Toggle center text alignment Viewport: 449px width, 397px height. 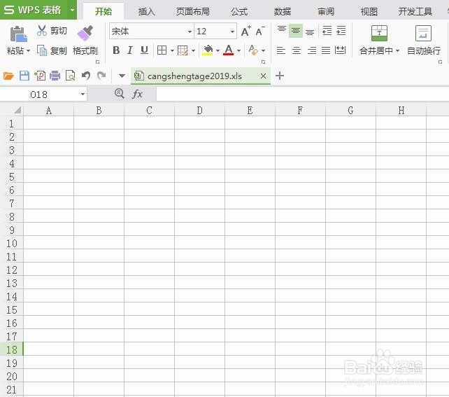coord(297,50)
